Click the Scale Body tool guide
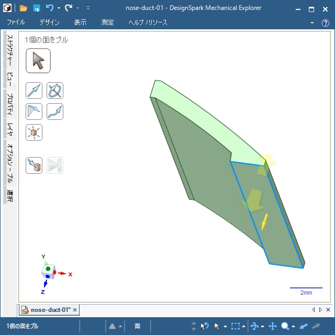Screen dimensions: 335x335 tap(34, 132)
